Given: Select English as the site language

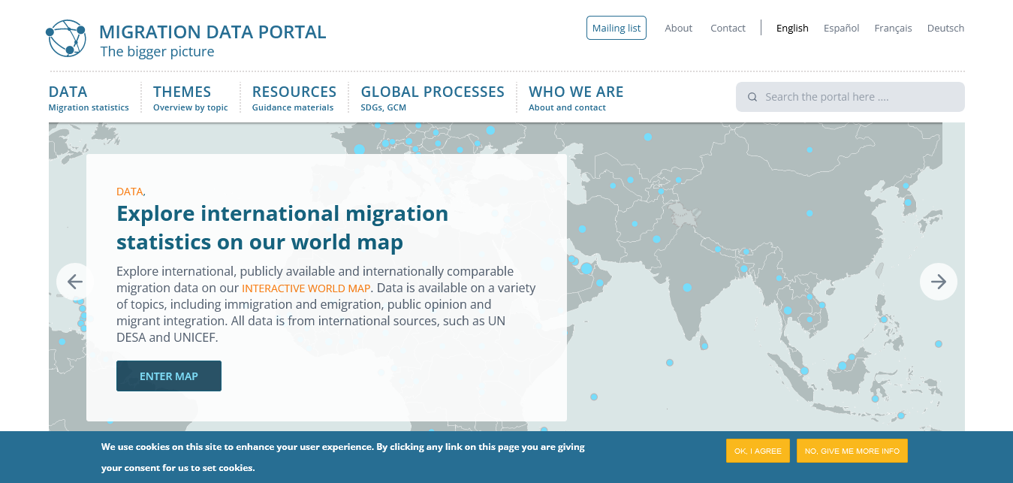Looking at the screenshot, I should click(792, 28).
